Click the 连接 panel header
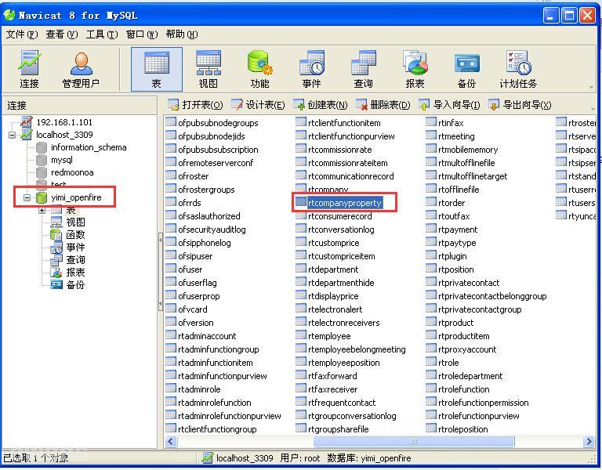The image size is (602, 470). [x=80, y=106]
